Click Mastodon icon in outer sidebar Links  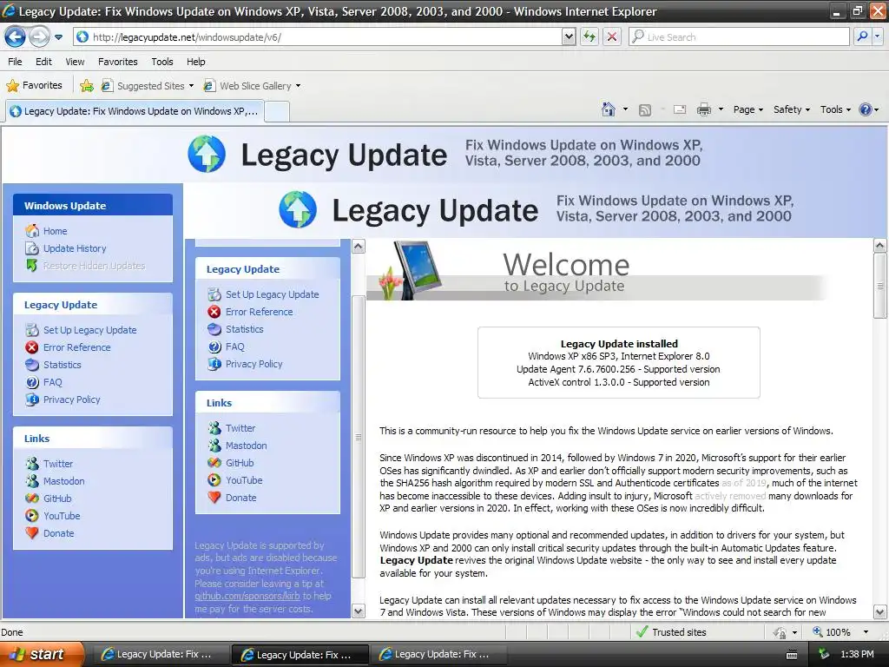point(32,481)
